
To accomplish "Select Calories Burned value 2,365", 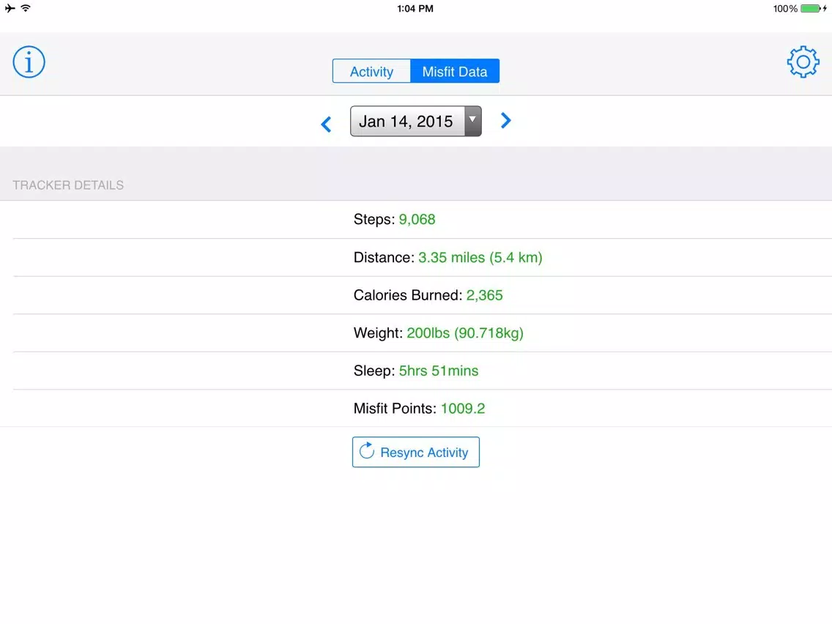I will tap(484, 295).
